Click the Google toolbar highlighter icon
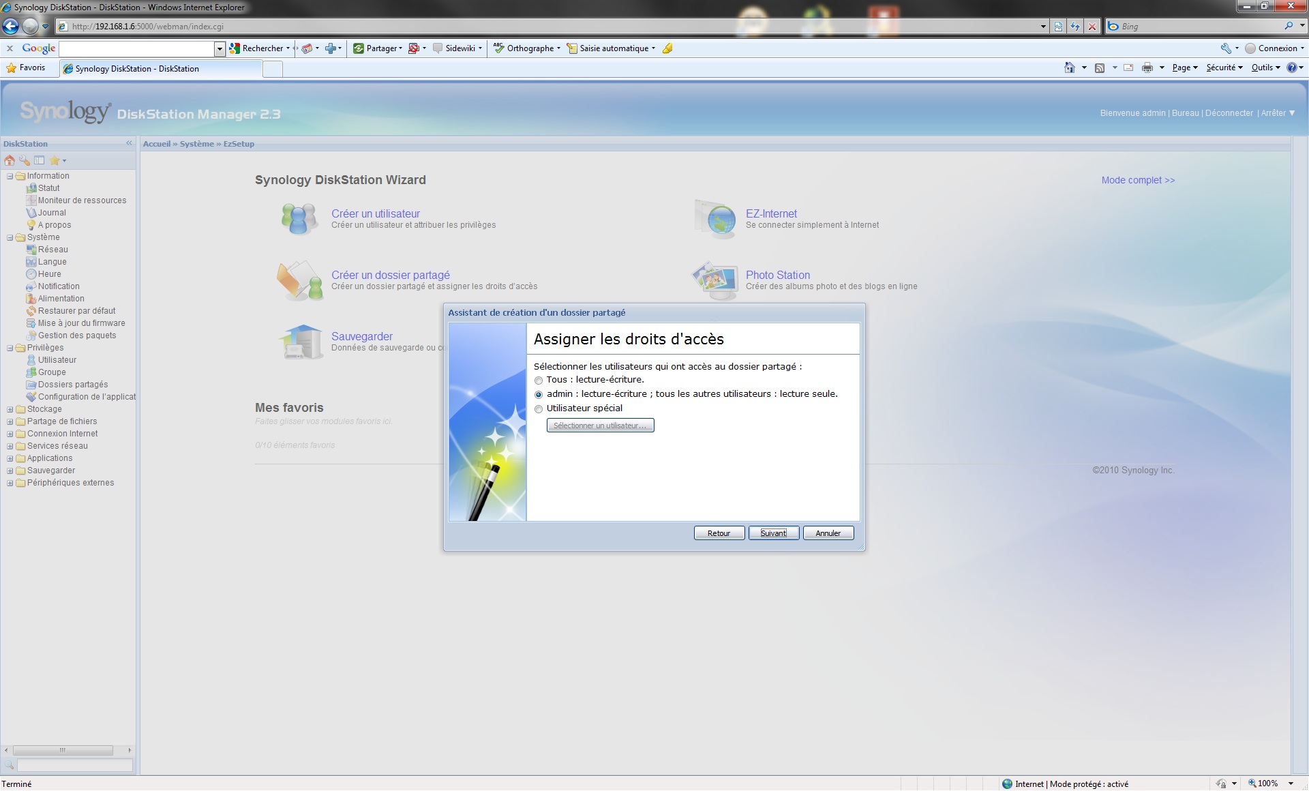The width and height of the screenshot is (1309, 791). [667, 48]
